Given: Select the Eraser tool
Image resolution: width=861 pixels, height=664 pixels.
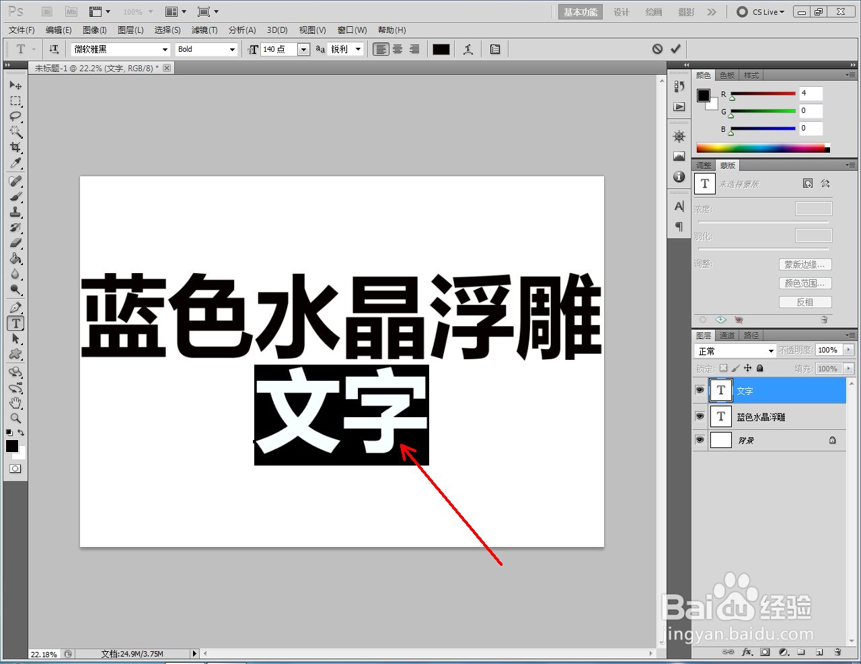Looking at the screenshot, I should tap(15, 243).
